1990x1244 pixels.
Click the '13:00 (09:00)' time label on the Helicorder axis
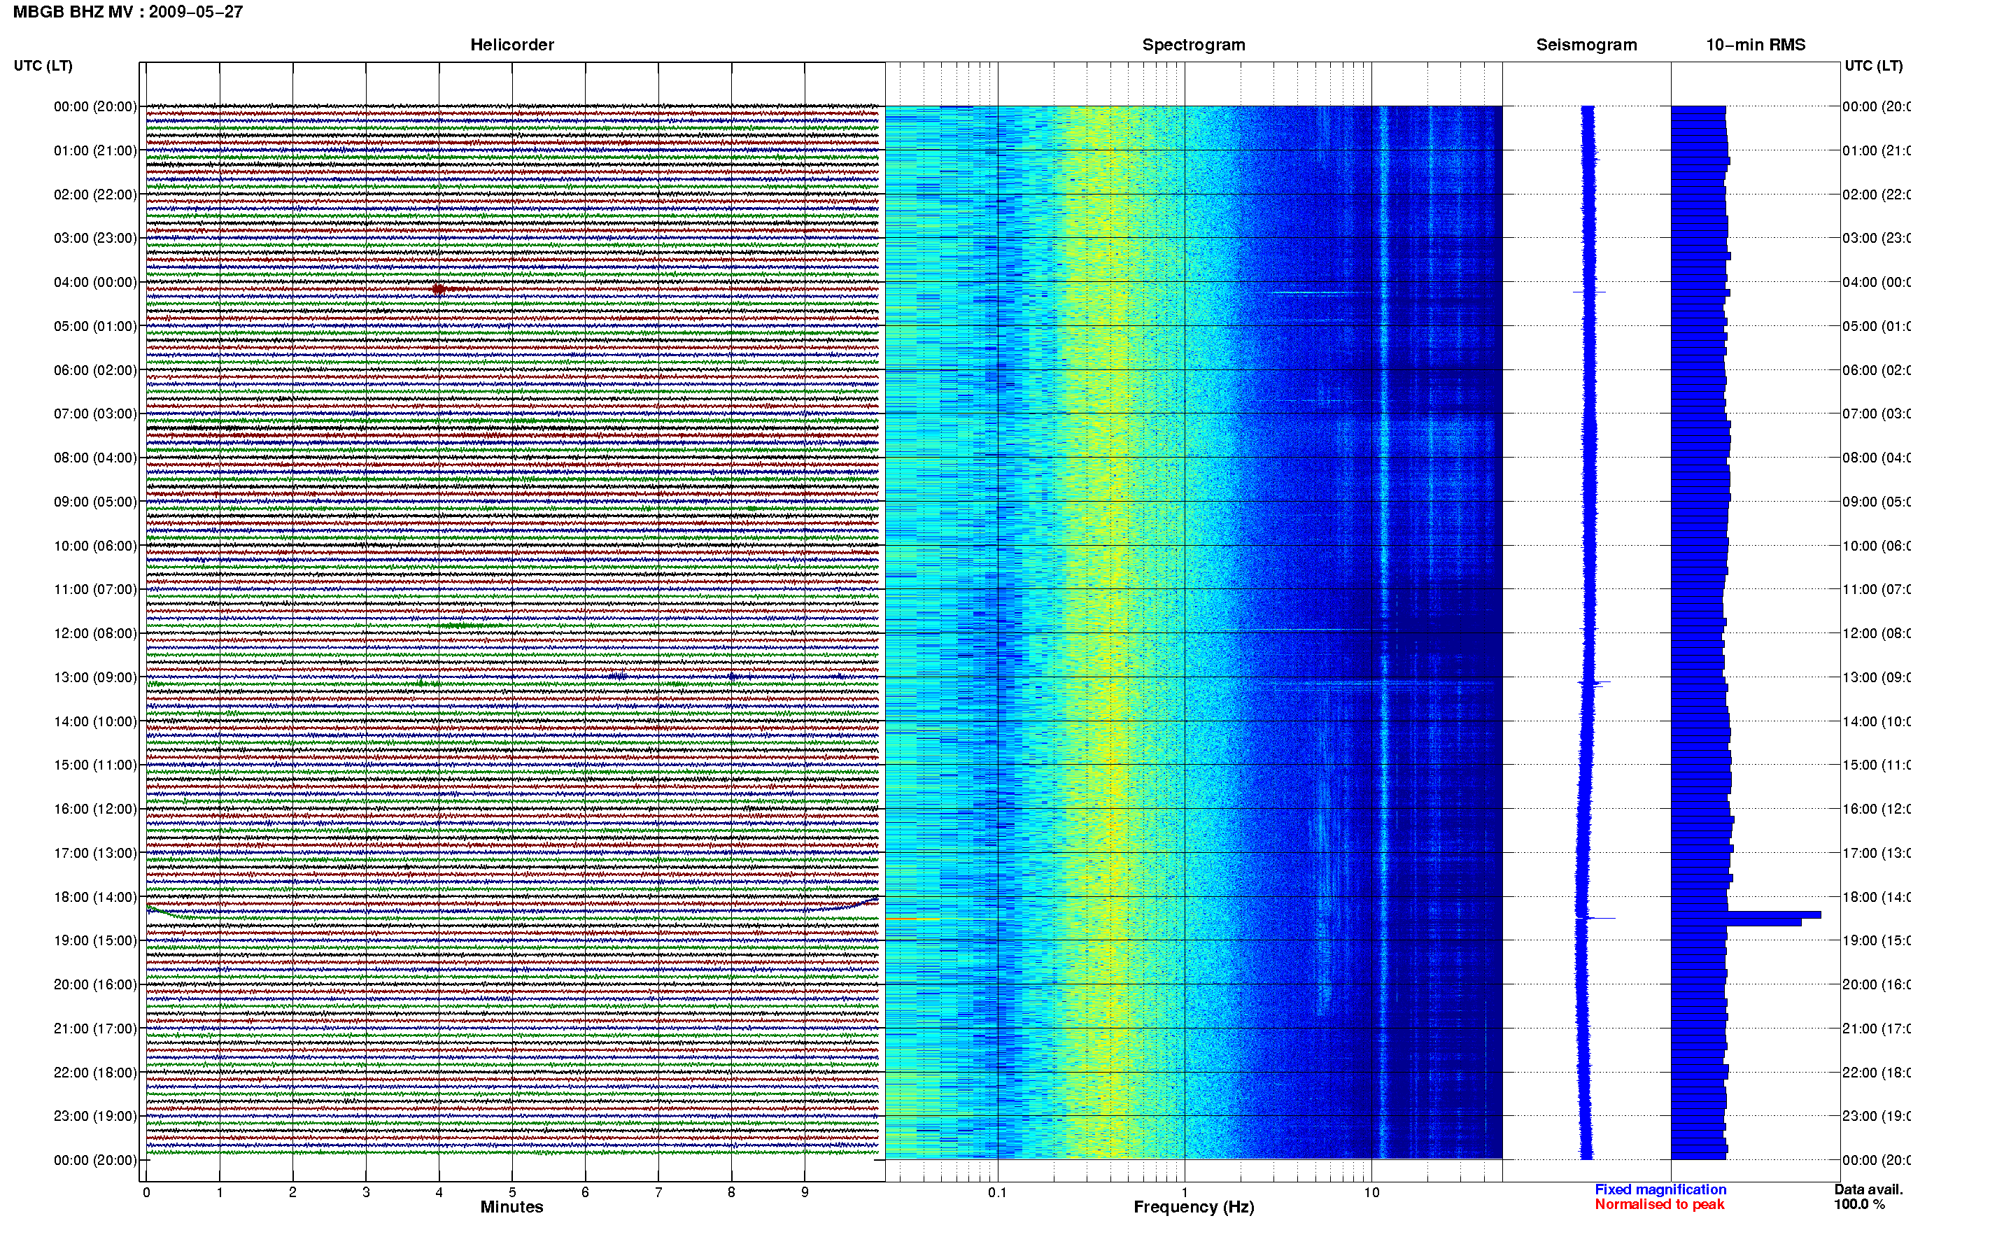click(95, 677)
